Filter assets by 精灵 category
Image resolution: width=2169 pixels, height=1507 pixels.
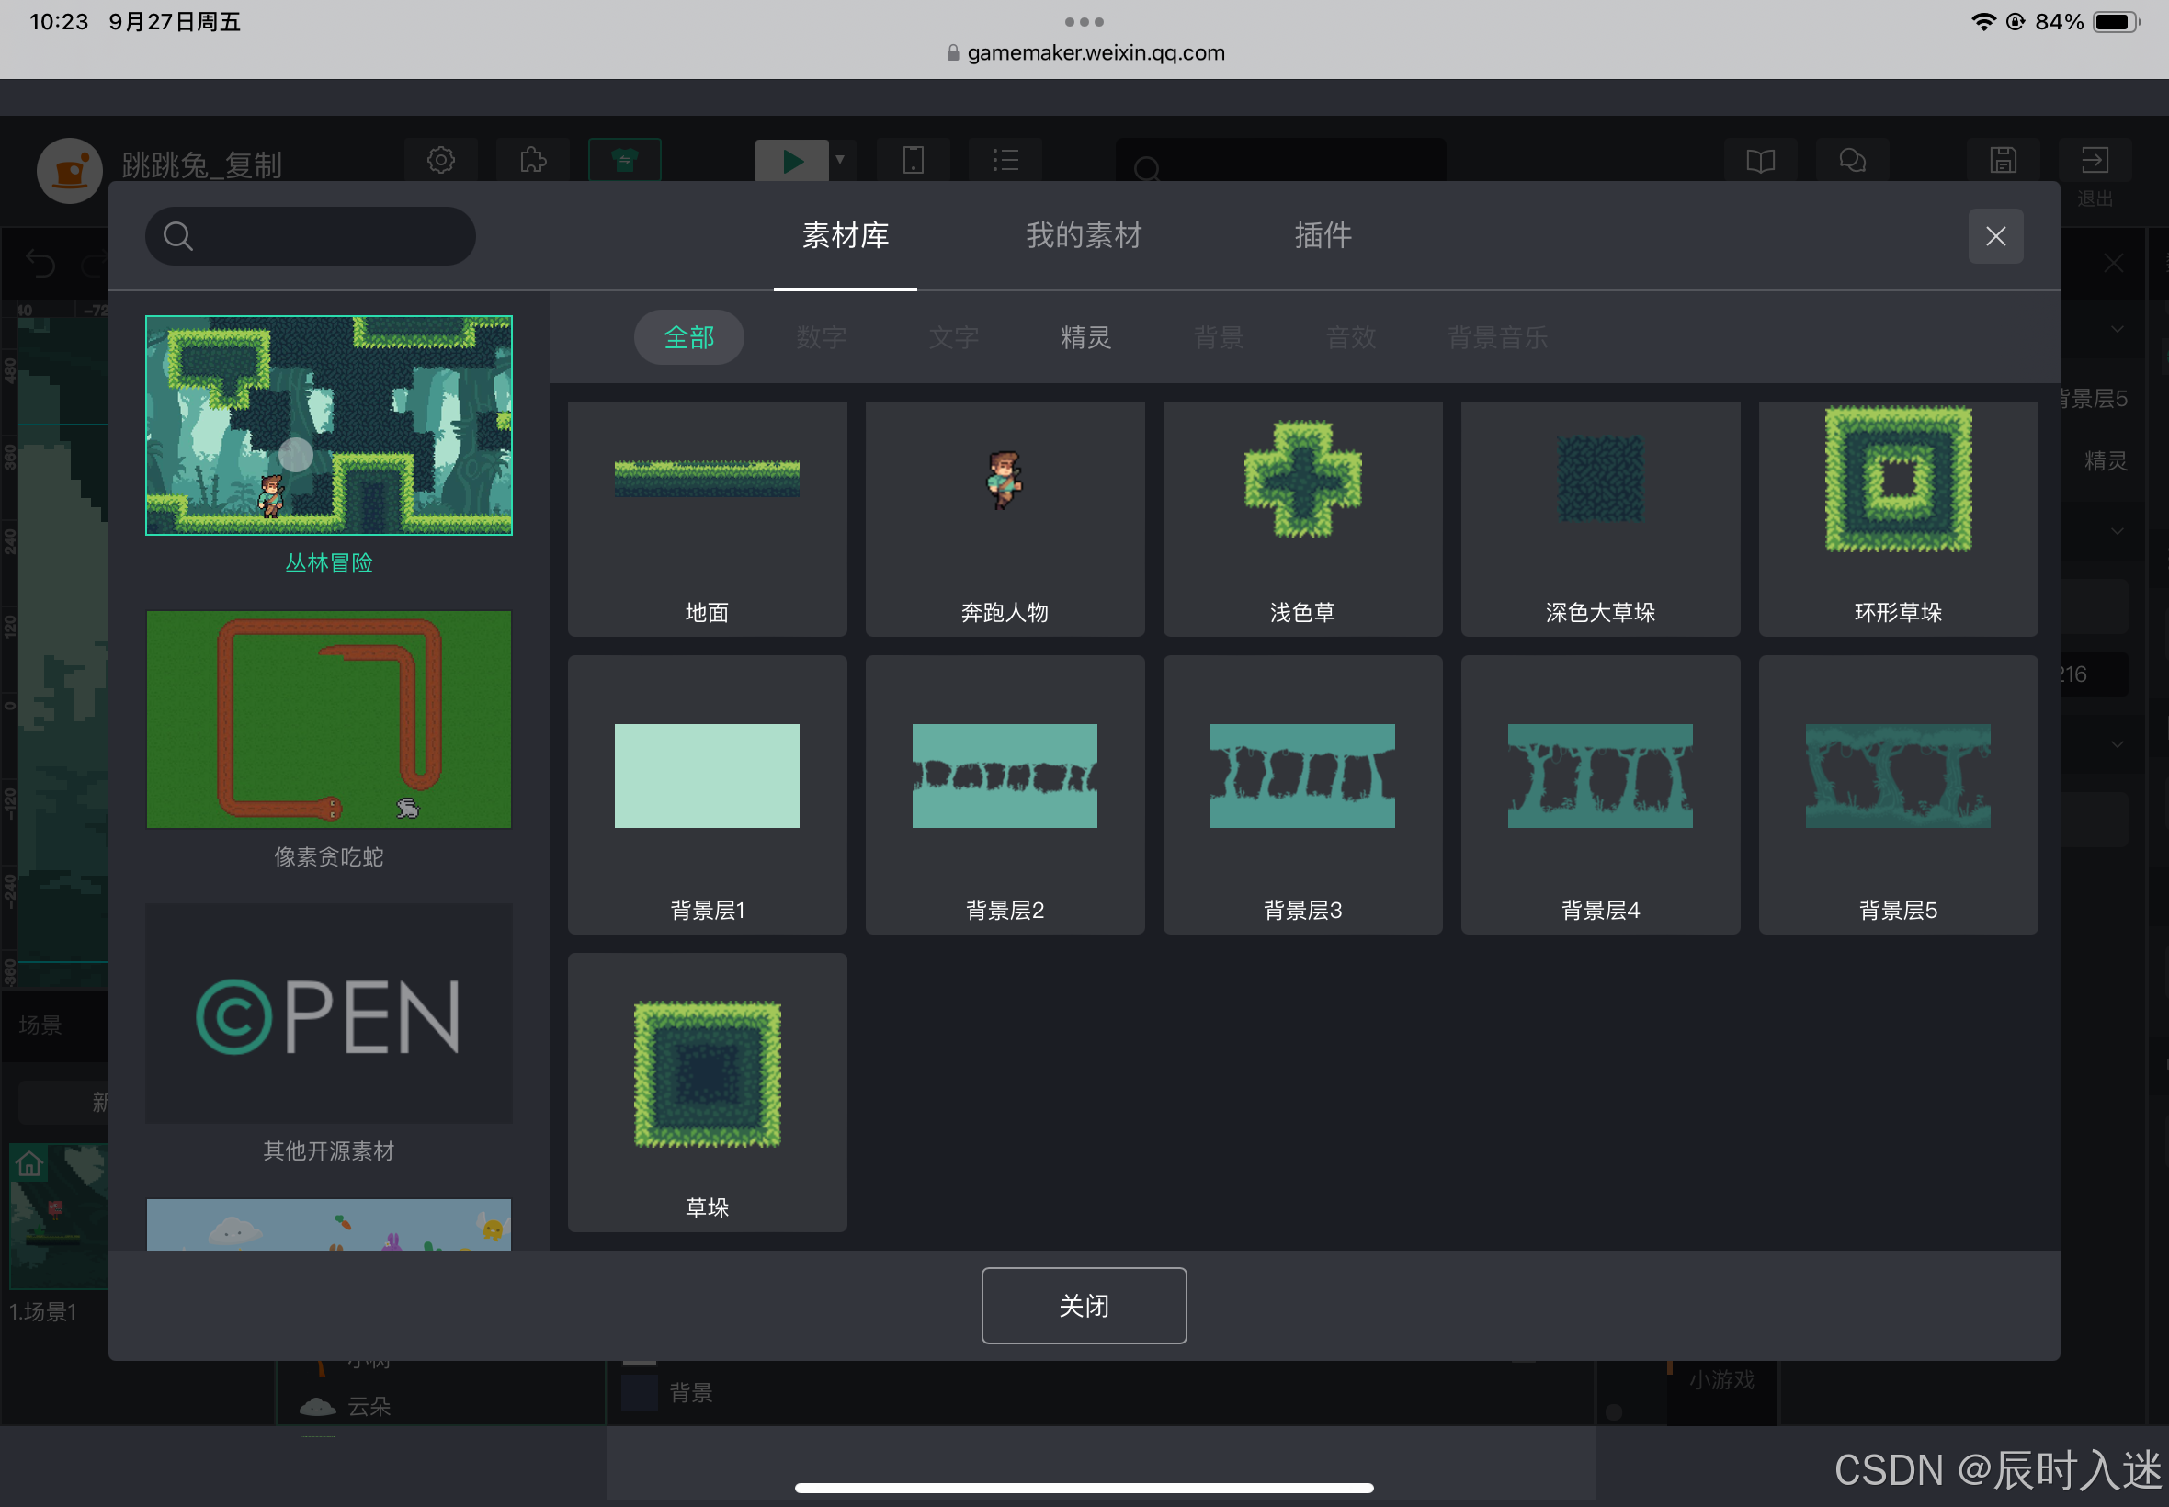[x=1085, y=337]
